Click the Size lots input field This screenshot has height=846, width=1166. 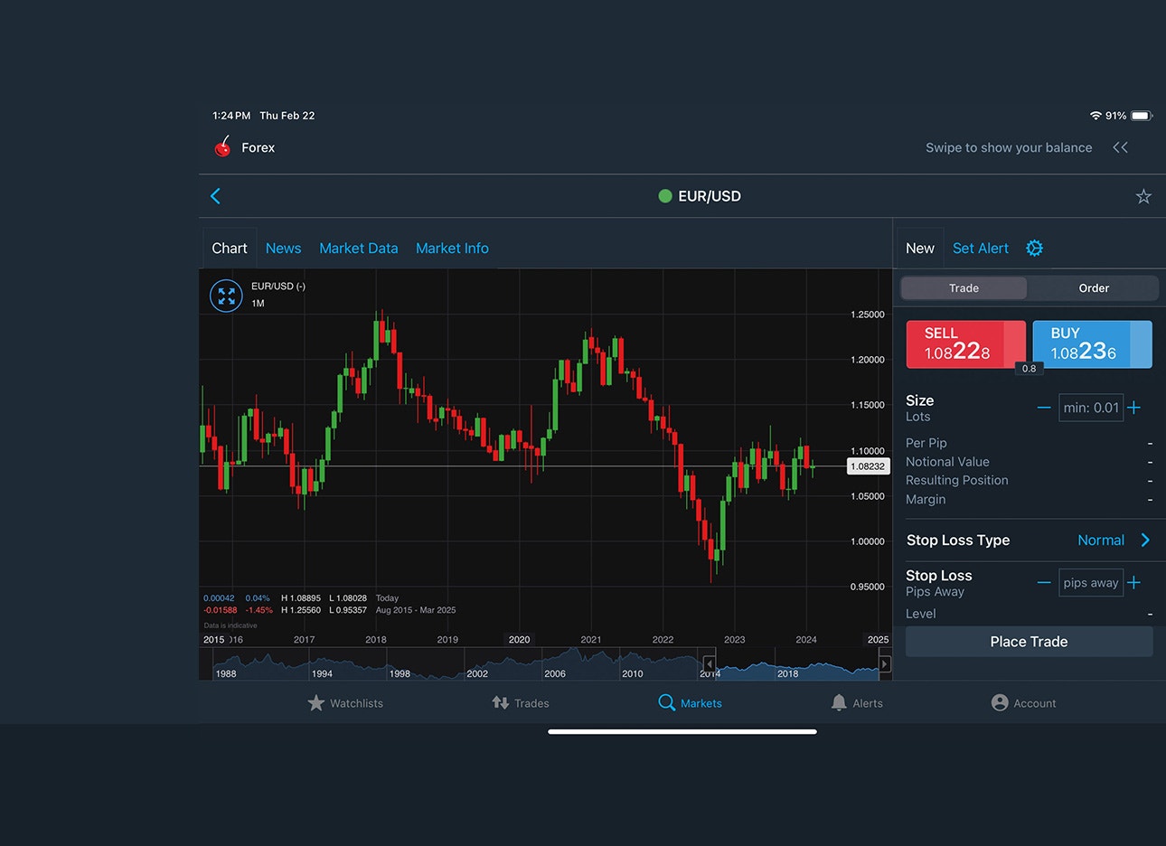(x=1091, y=407)
